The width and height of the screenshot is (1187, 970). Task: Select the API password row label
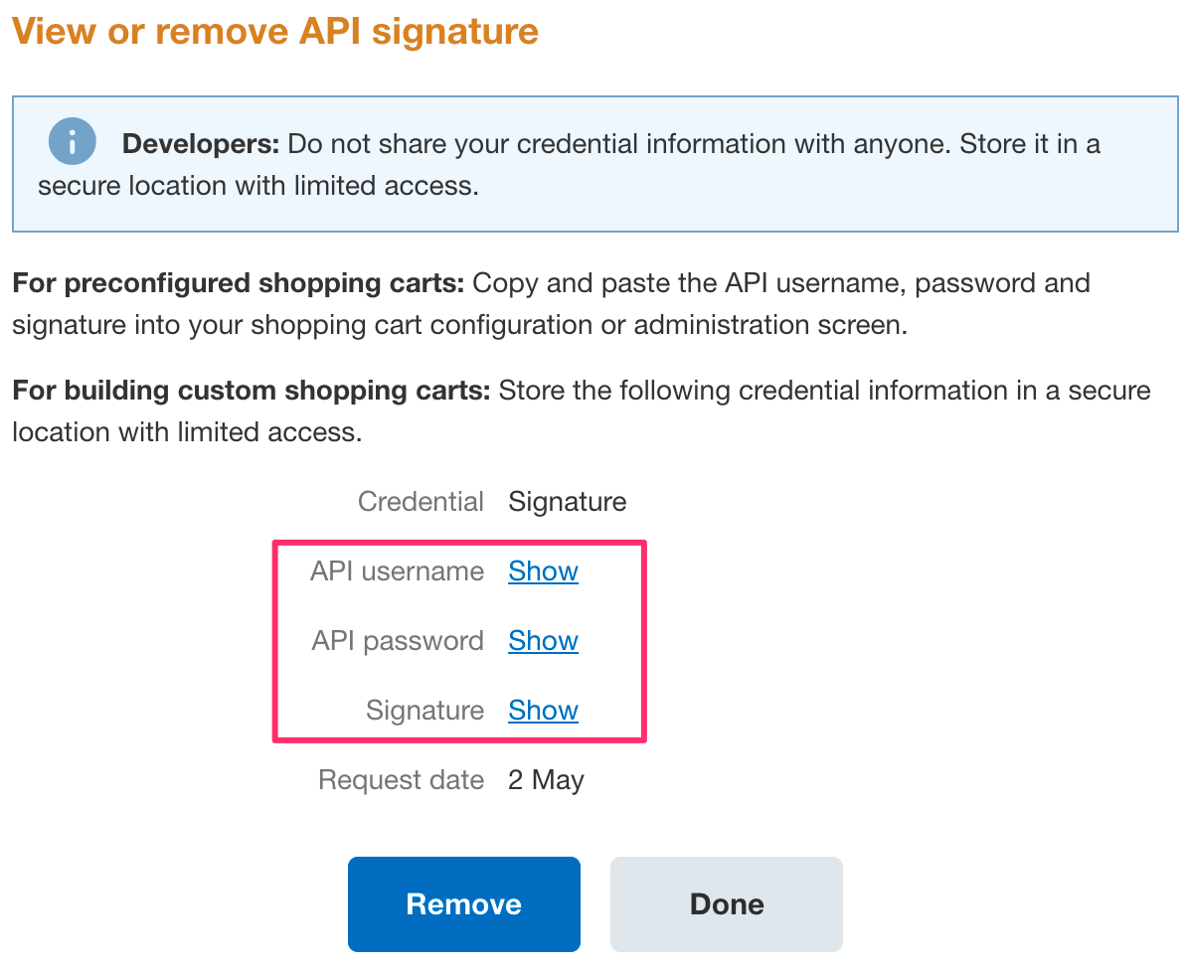(x=398, y=641)
